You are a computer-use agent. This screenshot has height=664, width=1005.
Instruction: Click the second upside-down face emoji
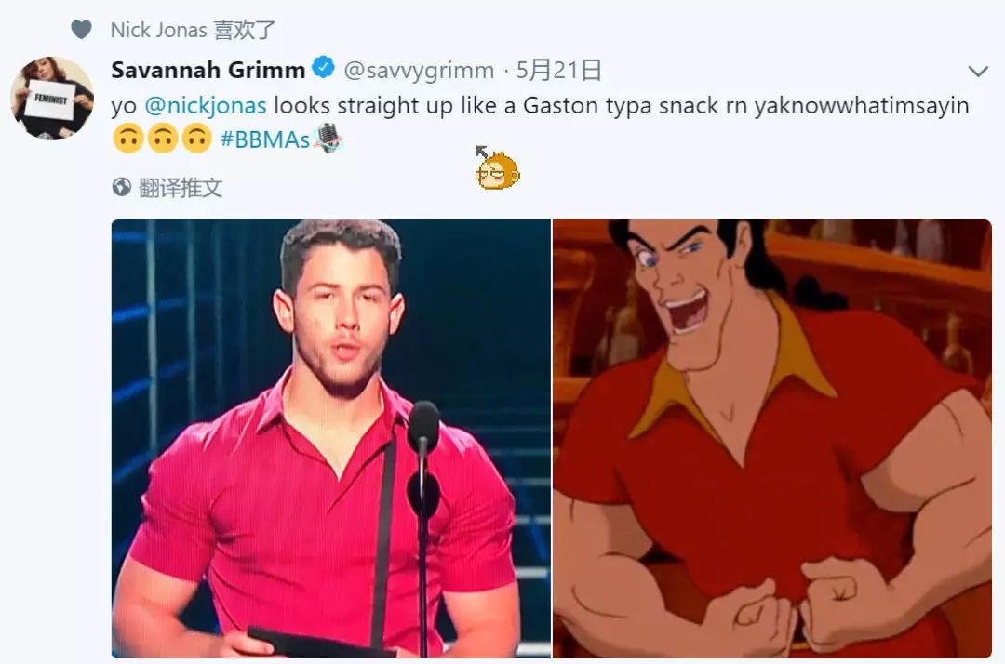click(x=163, y=139)
